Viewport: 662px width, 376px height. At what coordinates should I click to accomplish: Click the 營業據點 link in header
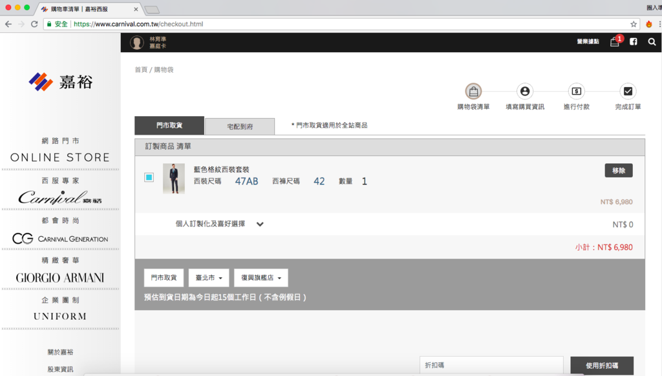(588, 42)
